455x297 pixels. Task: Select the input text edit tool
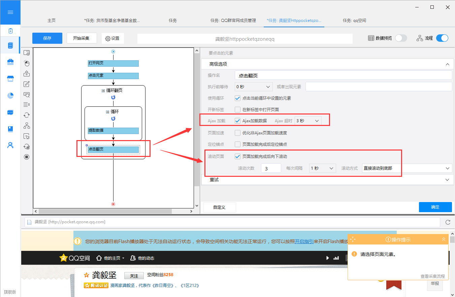click(27, 84)
